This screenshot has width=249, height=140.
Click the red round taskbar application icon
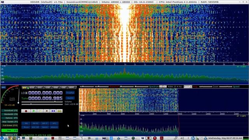pos(155,138)
